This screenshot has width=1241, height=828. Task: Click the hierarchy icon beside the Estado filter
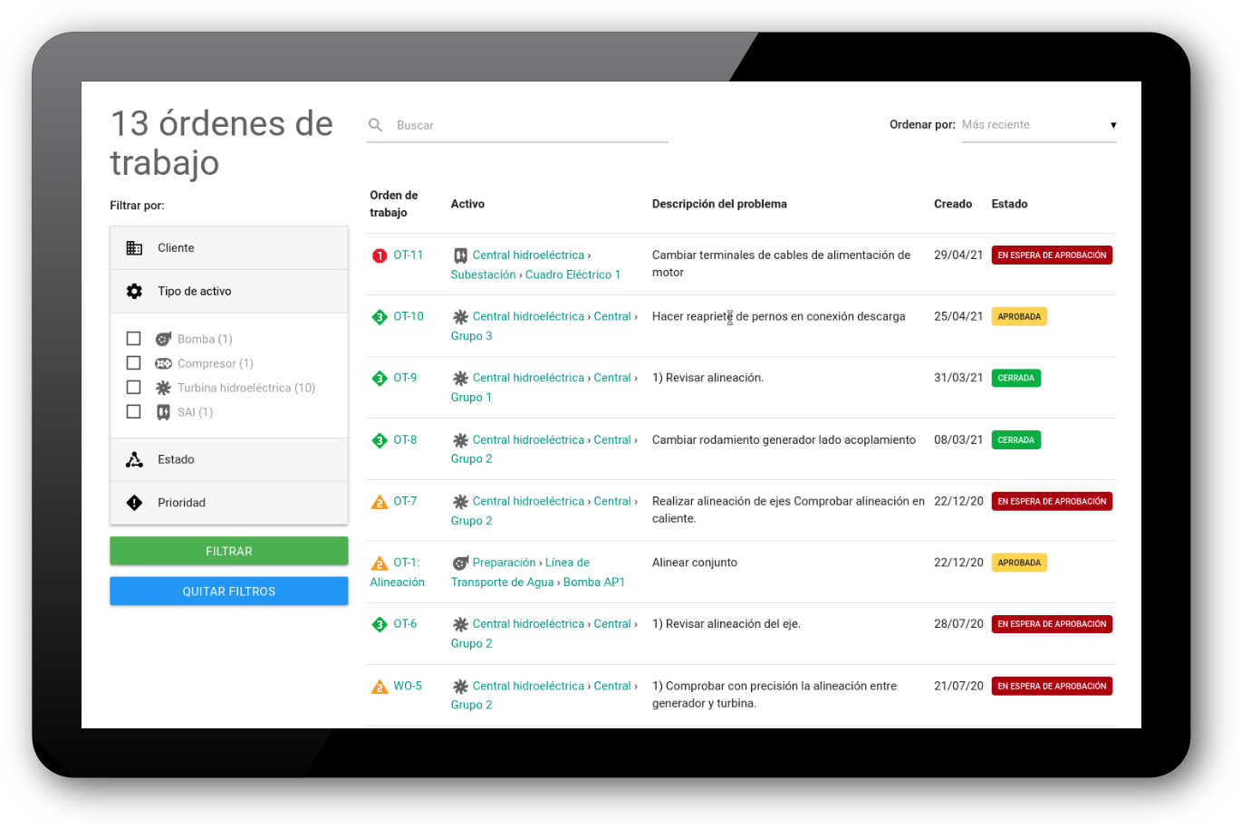tap(134, 459)
